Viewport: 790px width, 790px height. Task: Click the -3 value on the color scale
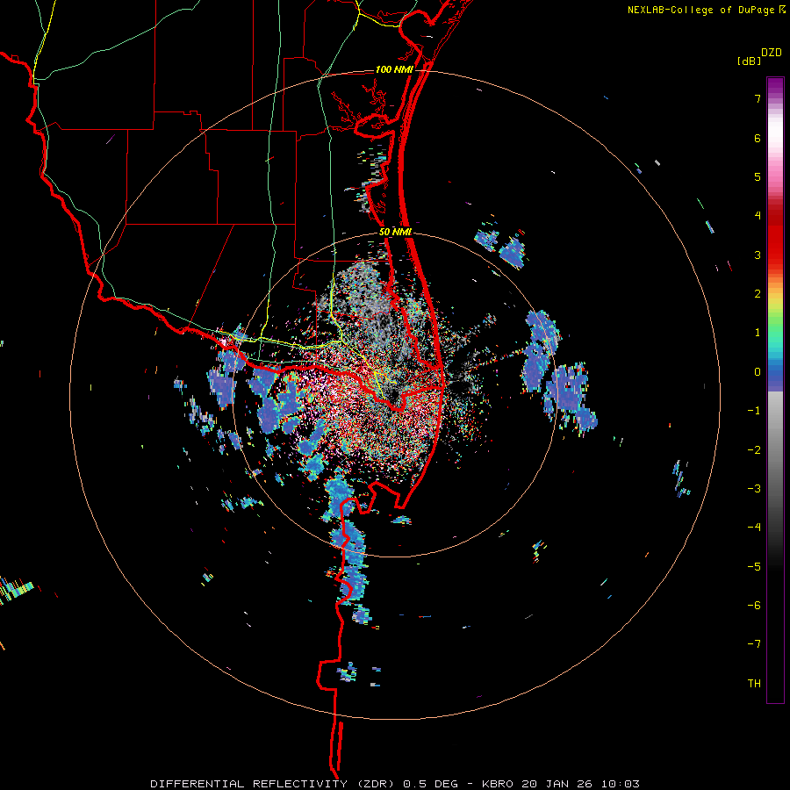[754, 489]
